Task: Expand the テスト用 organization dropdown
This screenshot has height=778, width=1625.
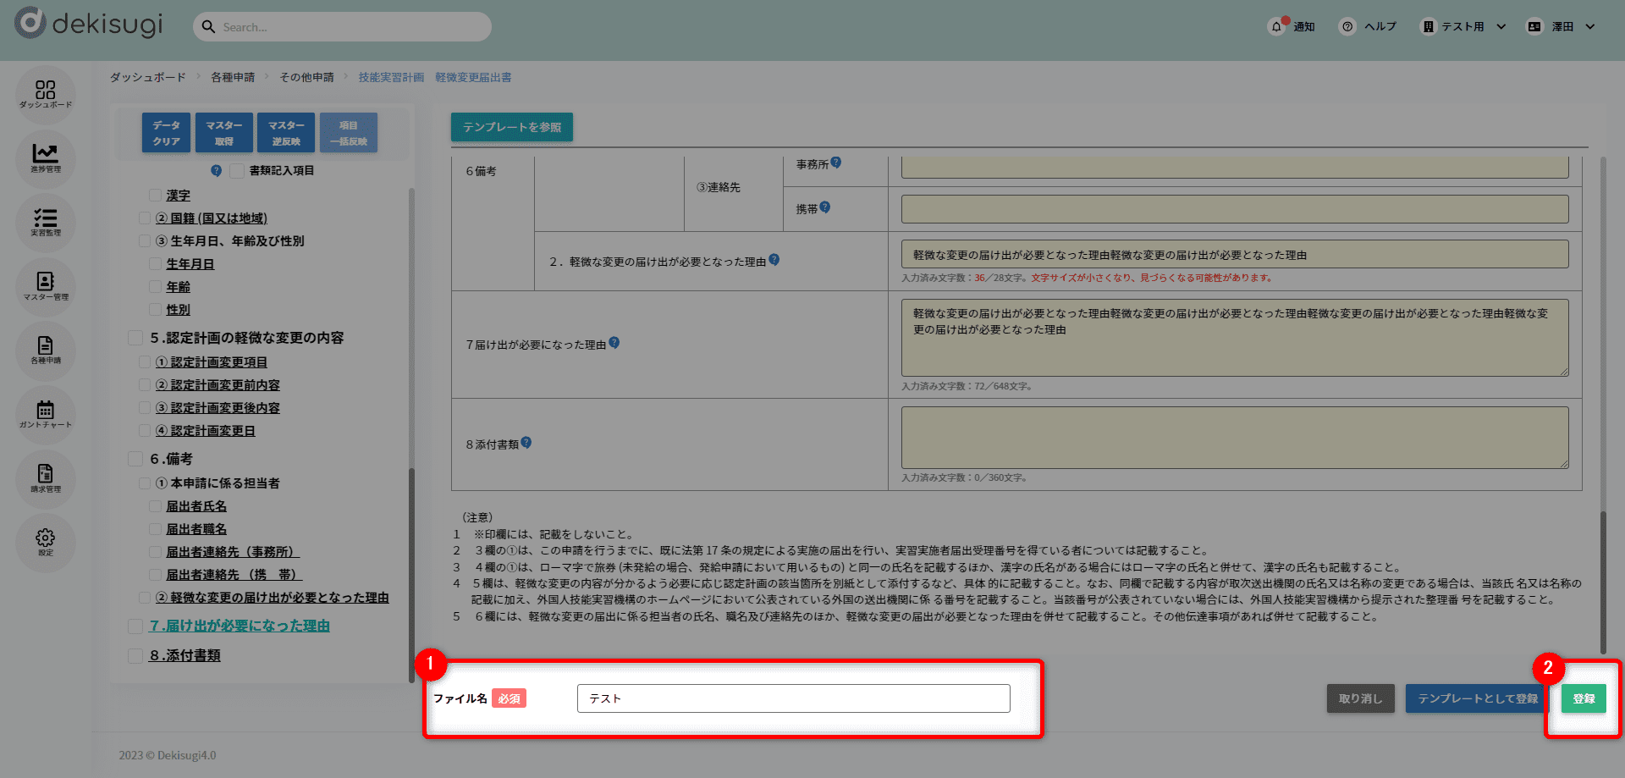Action: (1464, 27)
